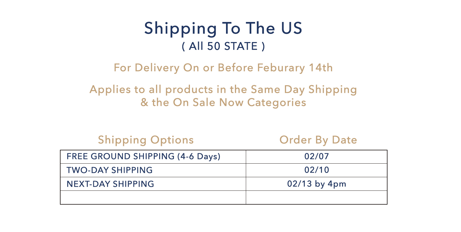
Task: Select the 02/07 order date cell
Action: point(316,157)
